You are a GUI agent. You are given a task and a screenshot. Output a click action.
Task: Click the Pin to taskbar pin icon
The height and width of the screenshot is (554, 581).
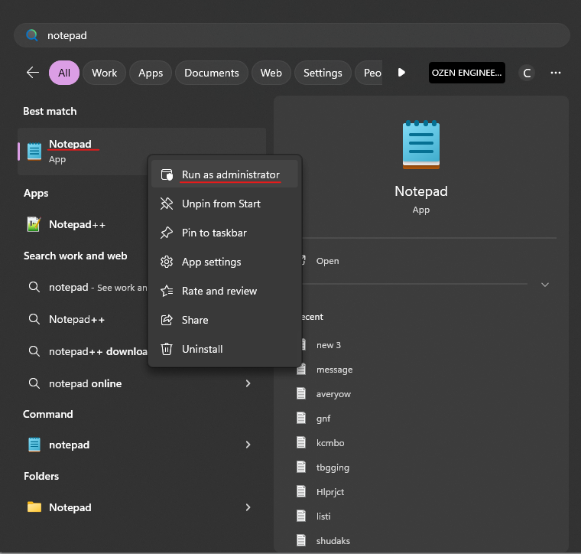pos(167,233)
